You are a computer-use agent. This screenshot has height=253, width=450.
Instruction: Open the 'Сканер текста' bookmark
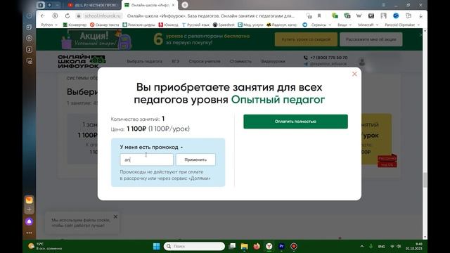pos(105,25)
